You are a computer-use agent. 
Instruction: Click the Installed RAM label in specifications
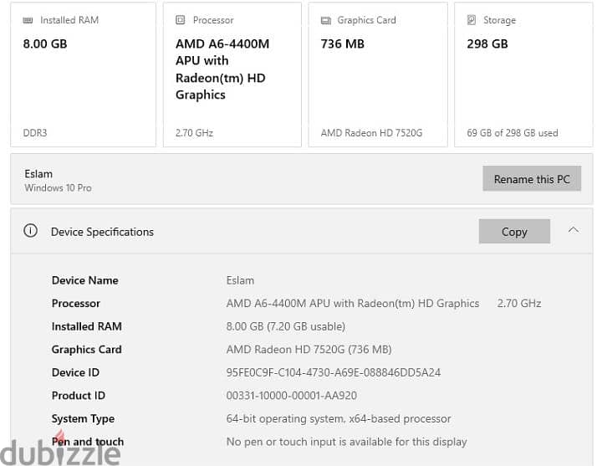(x=86, y=326)
